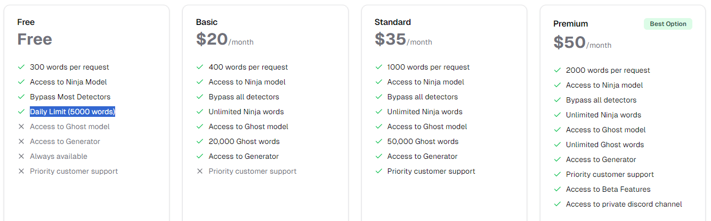Click the X icon beside Basic Priority customer support
This screenshot has height=221, width=711.
[200, 171]
